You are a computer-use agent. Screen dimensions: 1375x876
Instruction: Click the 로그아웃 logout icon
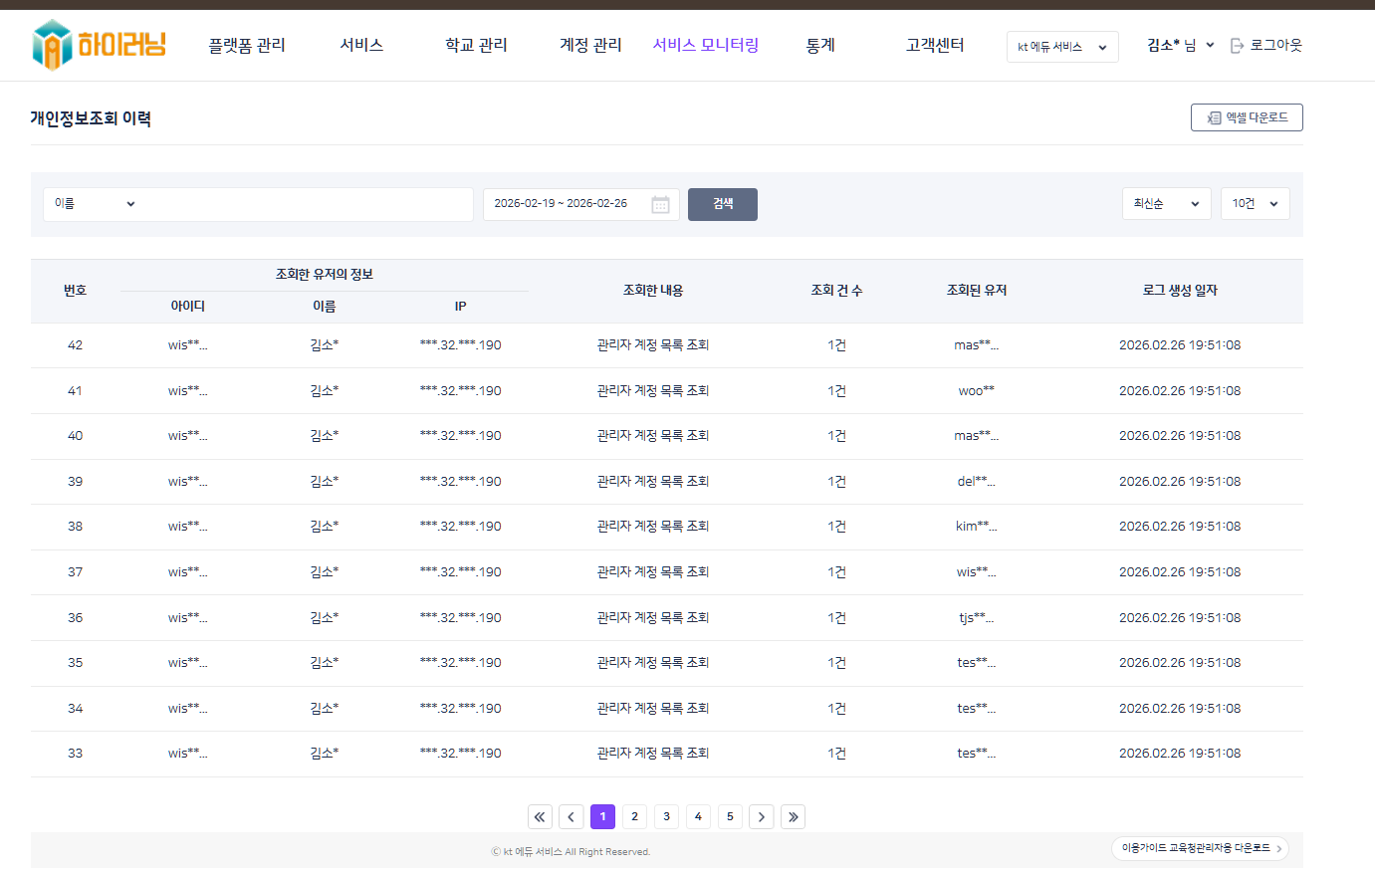coord(1238,46)
